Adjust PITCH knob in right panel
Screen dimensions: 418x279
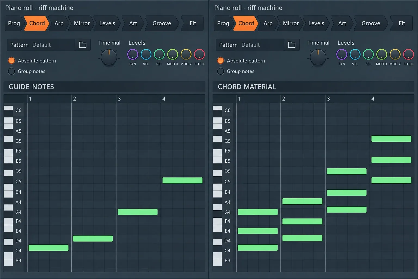pyautogui.click(x=408, y=54)
